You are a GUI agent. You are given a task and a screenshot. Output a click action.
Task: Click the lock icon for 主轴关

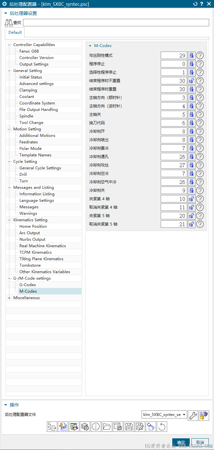[x=191, y=115]
